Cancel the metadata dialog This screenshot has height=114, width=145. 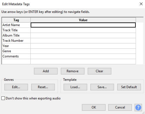(120, 107)
